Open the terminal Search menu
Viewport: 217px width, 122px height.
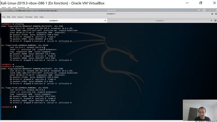[20, 17]
